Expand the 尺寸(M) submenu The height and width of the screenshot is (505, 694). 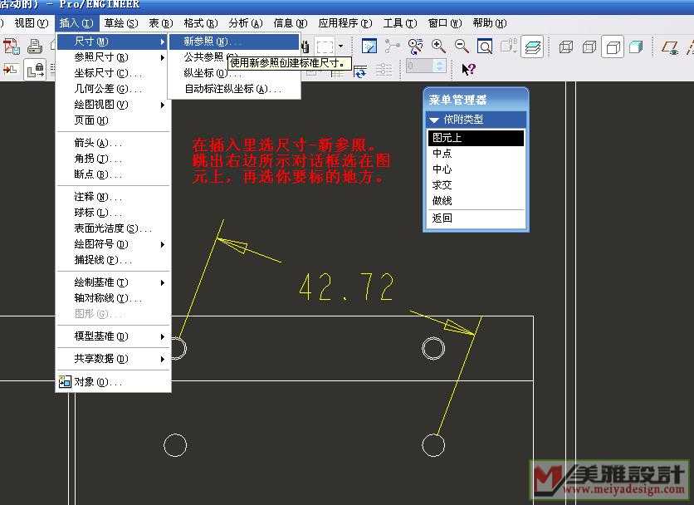click(112, 42)
